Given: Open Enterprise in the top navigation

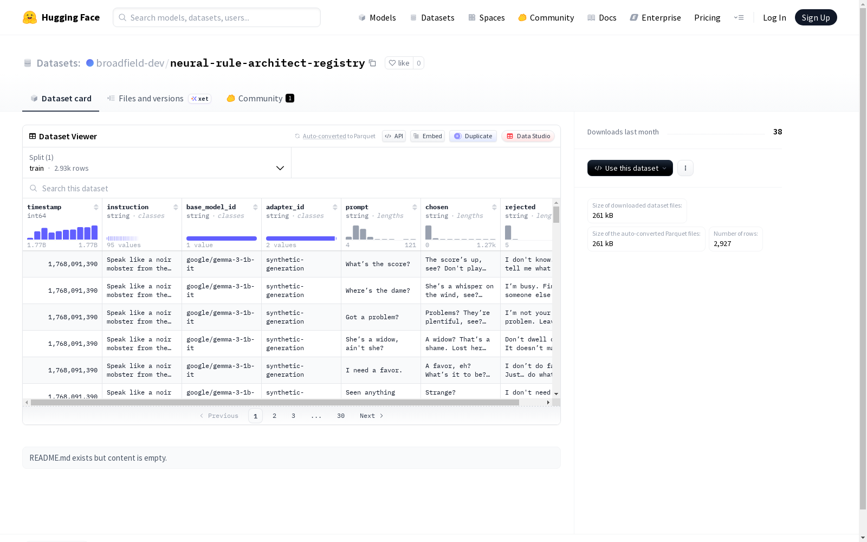Looking at the screenshot, I should tap(656, 17).
